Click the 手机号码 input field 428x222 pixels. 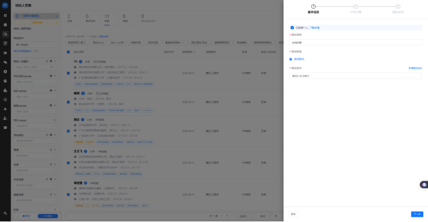tap(35, 82)
